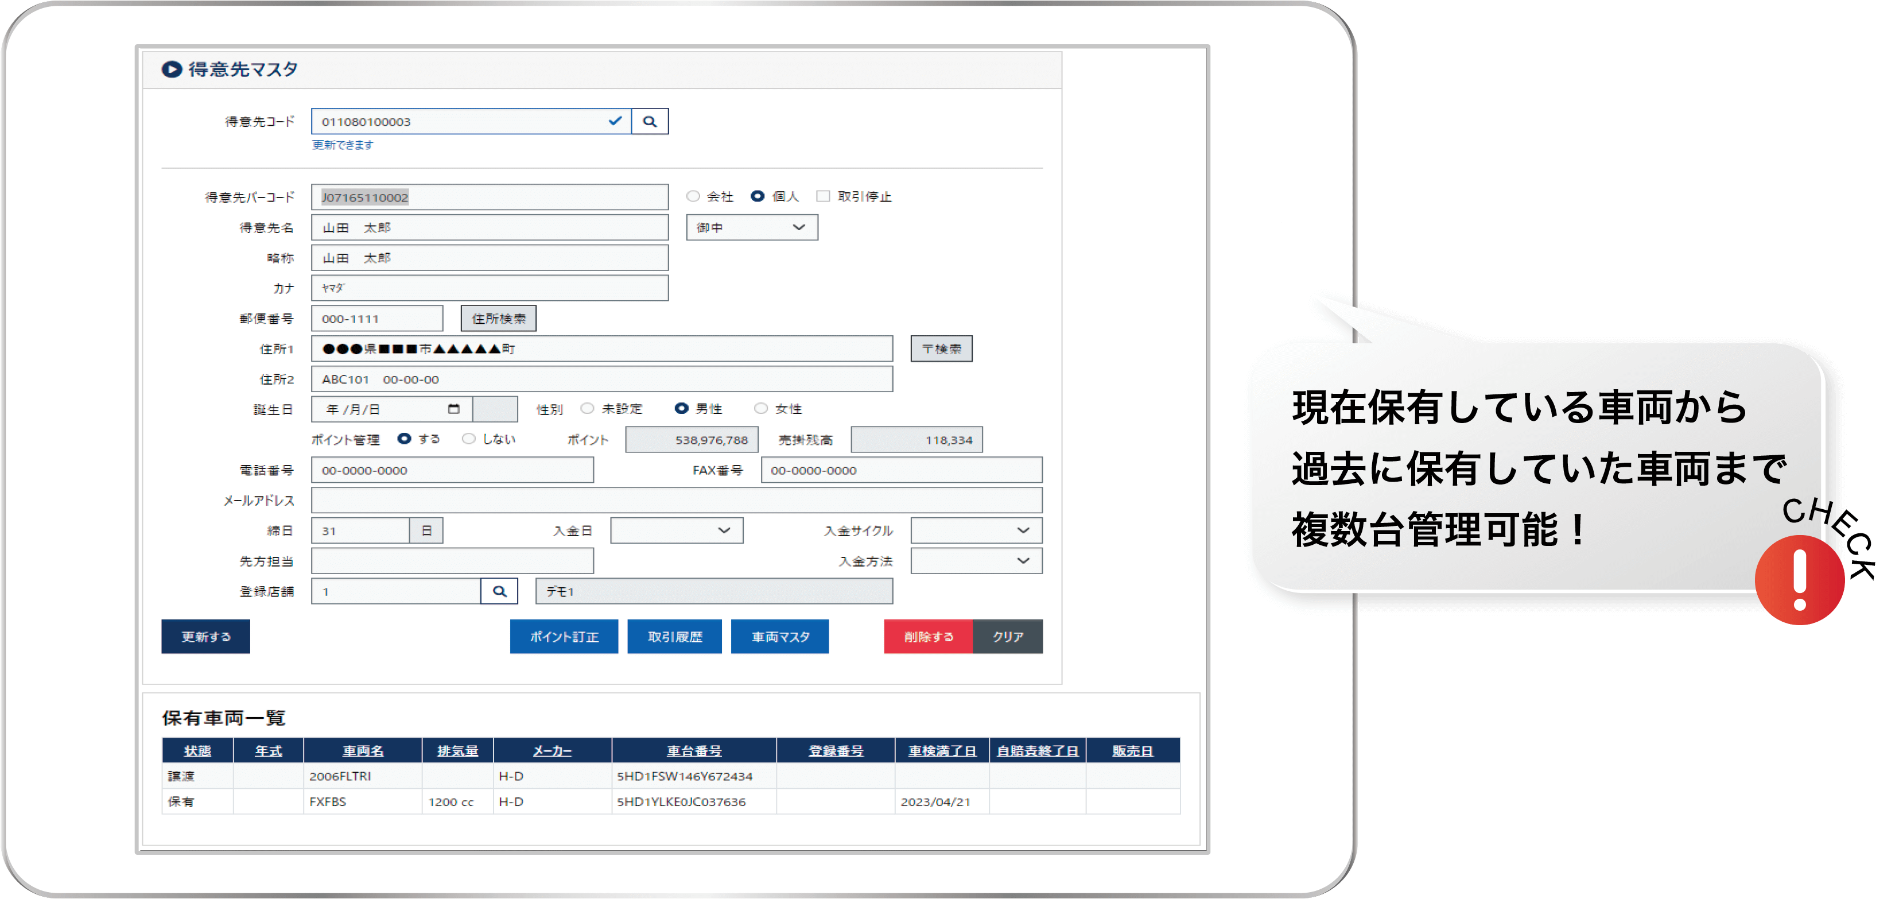Click the checkmark icon in customer code field
1899x899 pixels.
pos(615,121)
